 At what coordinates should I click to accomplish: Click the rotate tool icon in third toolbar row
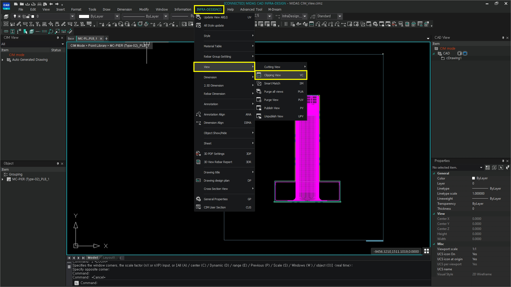tap(51, 31)
